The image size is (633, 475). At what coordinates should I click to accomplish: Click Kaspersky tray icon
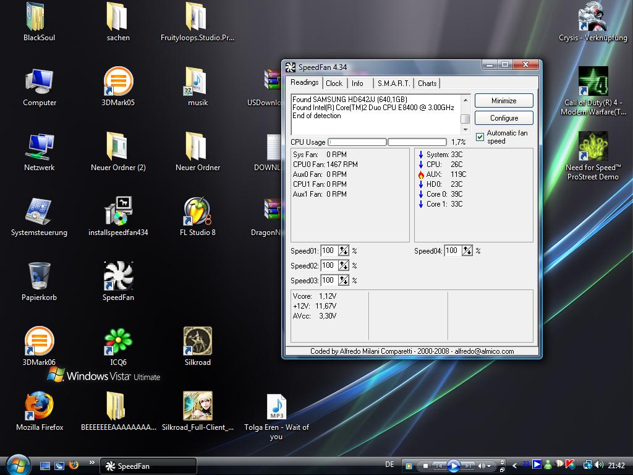point(570,465)
